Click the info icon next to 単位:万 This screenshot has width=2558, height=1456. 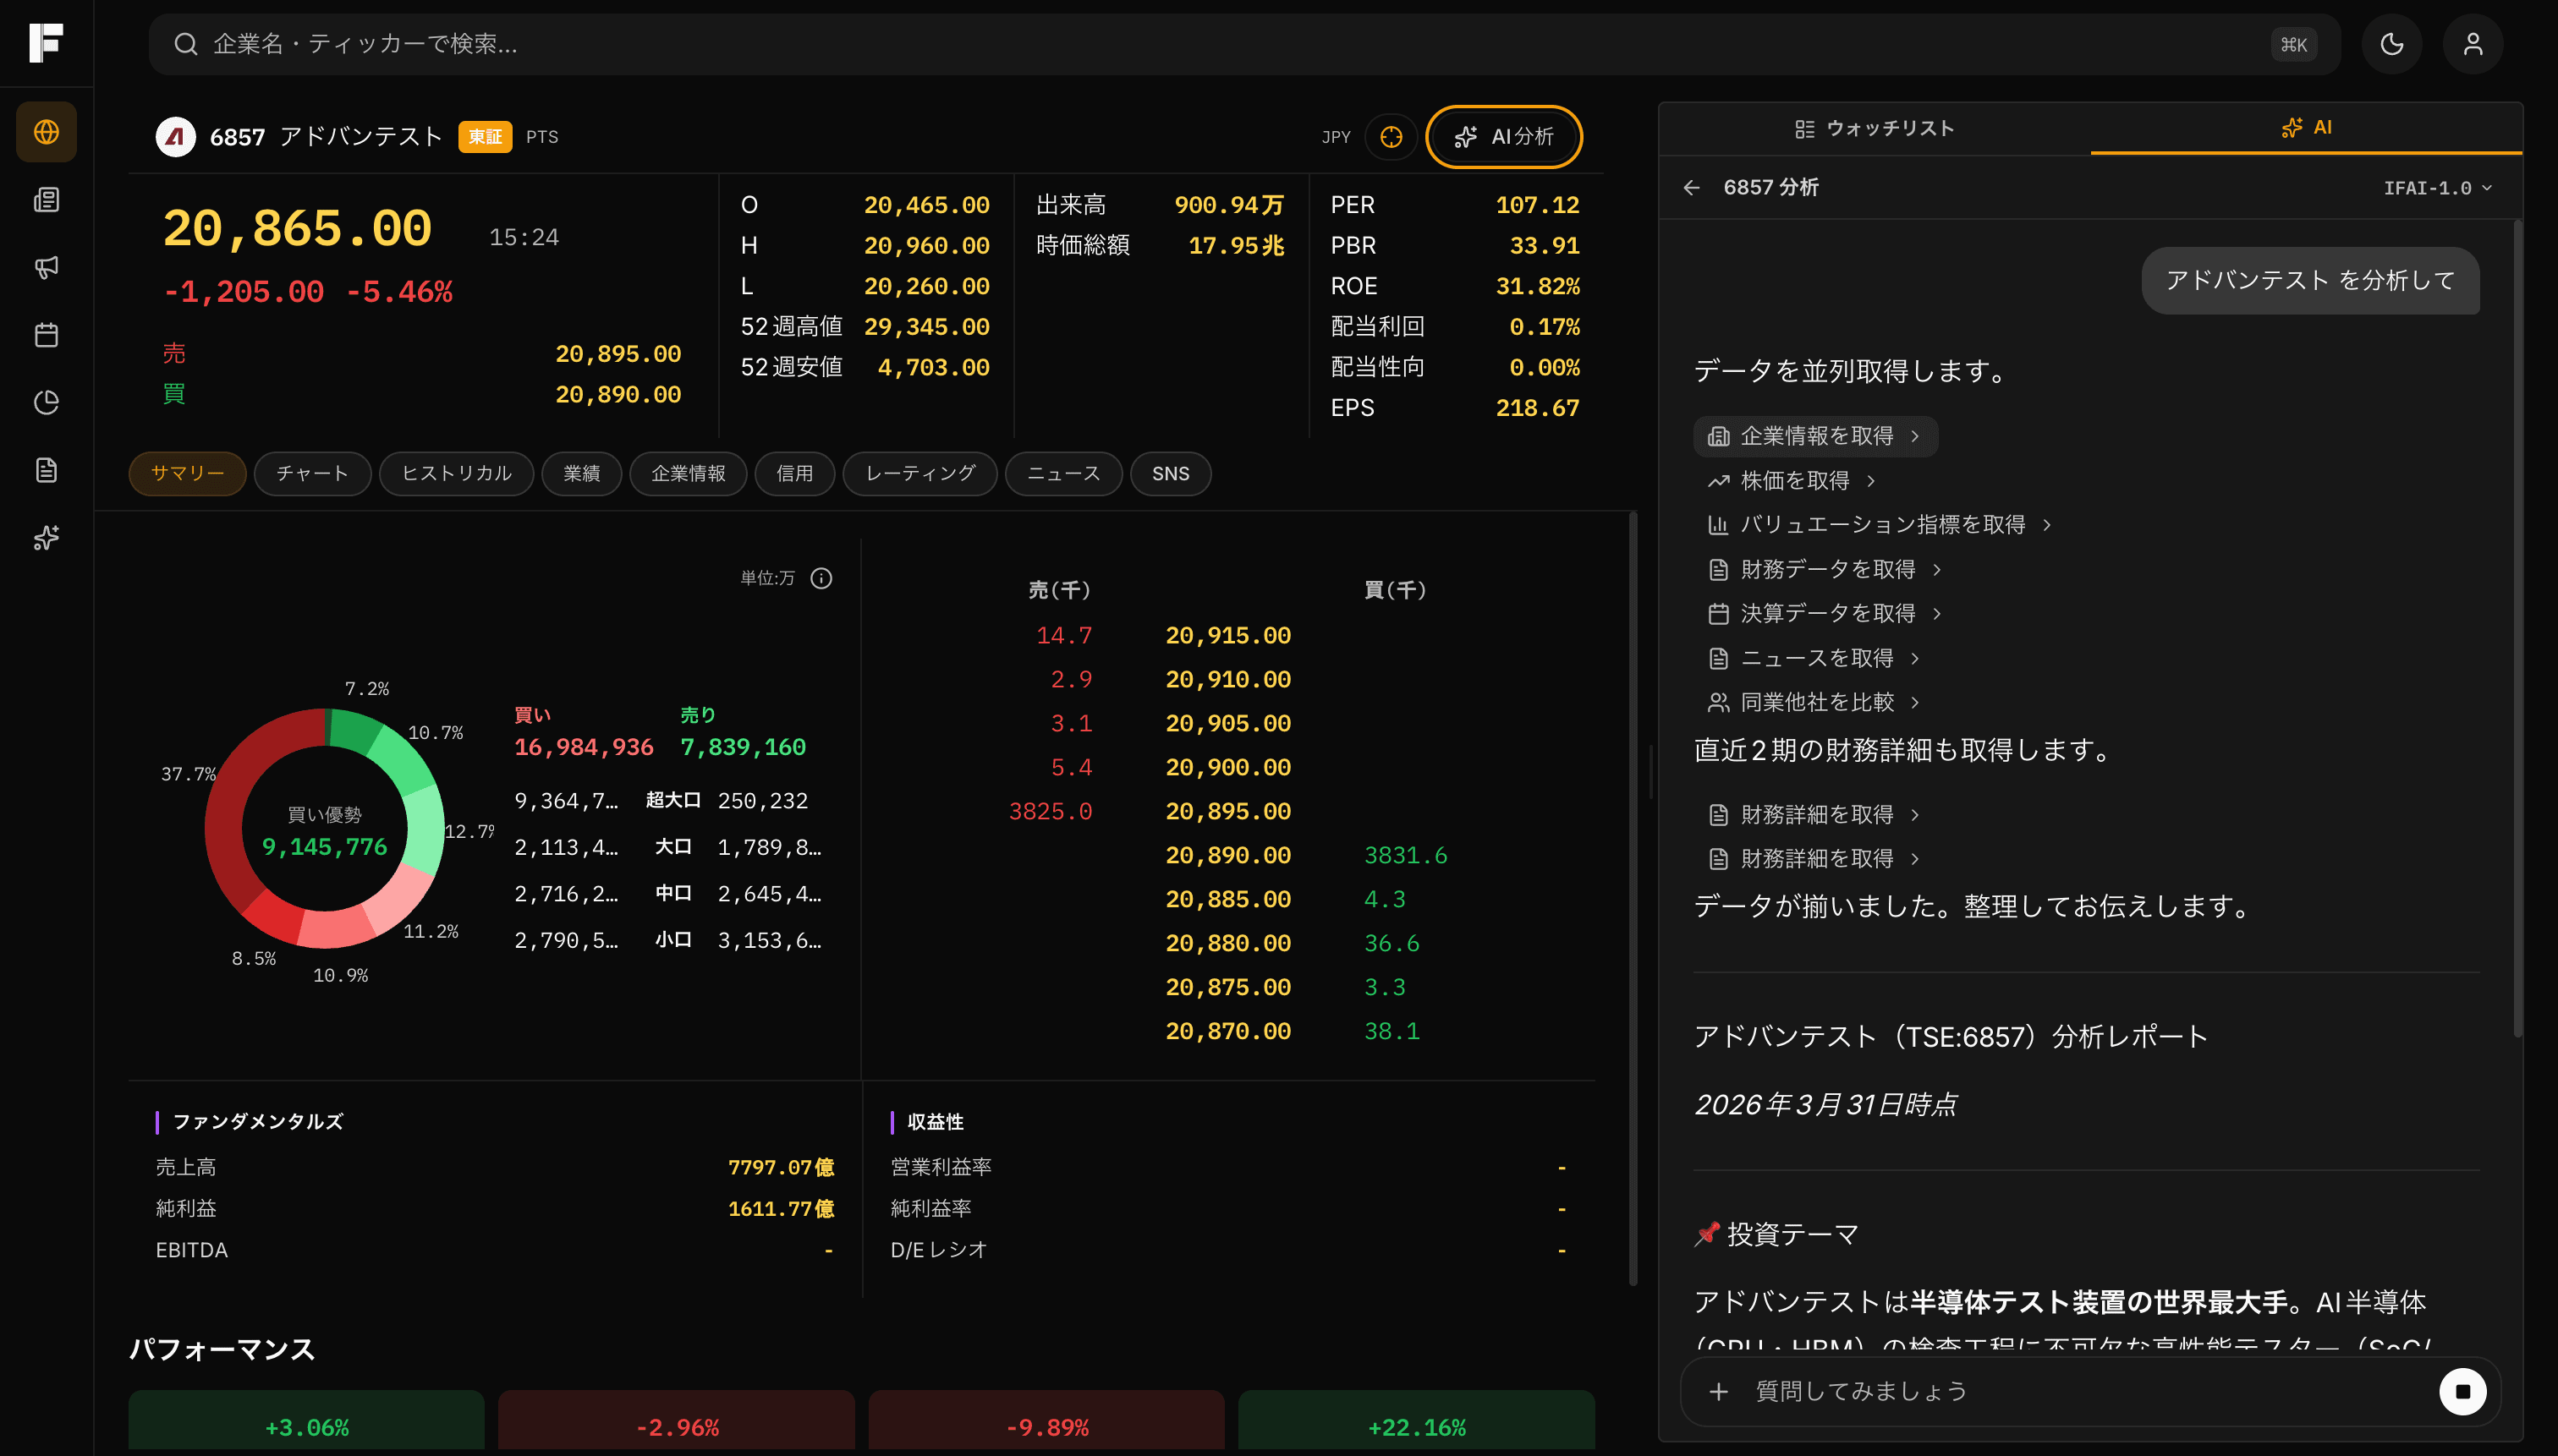[821, 578]
